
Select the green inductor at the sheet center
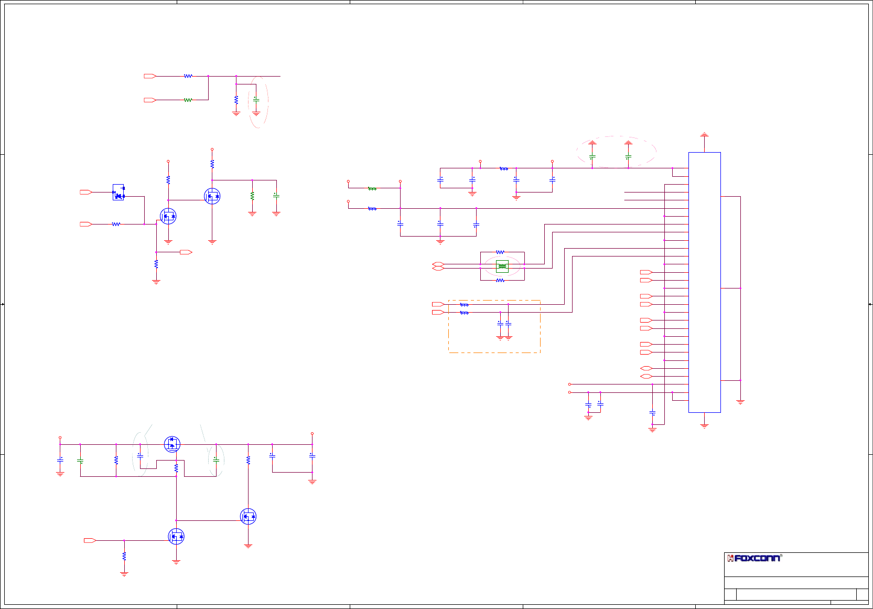point(372,188)
